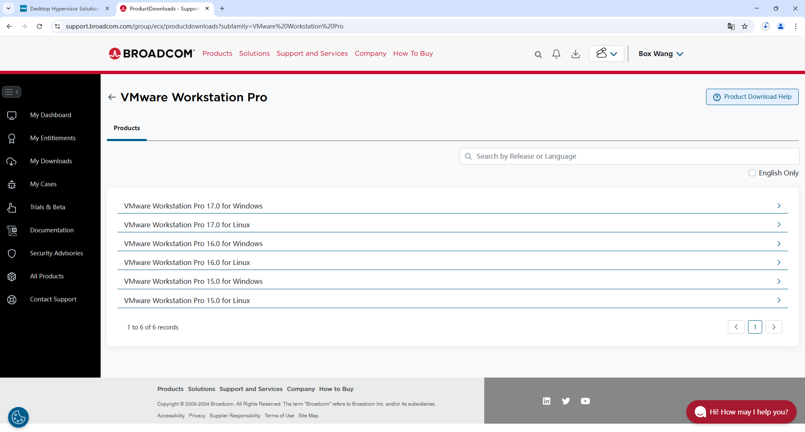The height and width of the screenshot is (432, 805).
Task: Open the Products header menu
Action: [x=217, y=54]
